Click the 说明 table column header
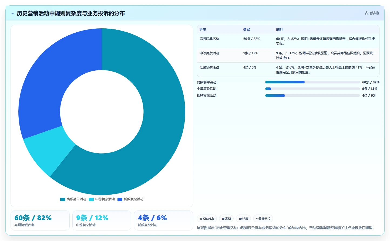390x241 pixels. (x=279, y=30)
